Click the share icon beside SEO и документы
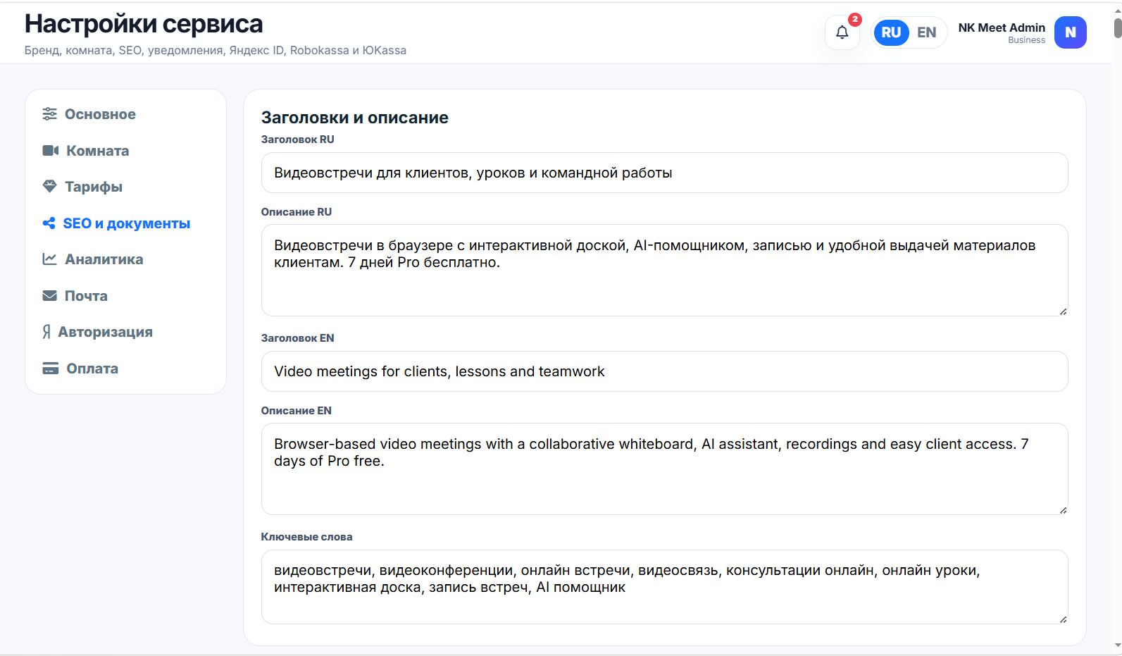This screenshot has height=656, width=1122. click(49, 223)
